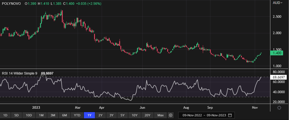Click the Aug time axis label
Image resolution: width=289 pixels, height=120 pixels.
tap(186, 108)
